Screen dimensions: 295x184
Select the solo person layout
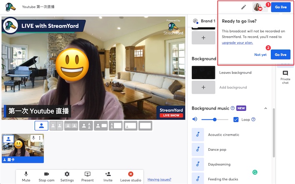coord(41,126)
